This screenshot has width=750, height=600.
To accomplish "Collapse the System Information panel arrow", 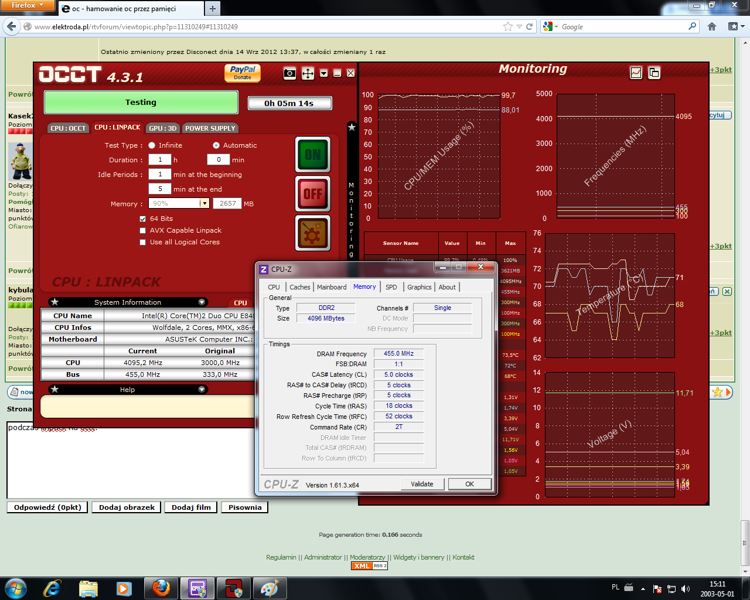I will [202, 302].
